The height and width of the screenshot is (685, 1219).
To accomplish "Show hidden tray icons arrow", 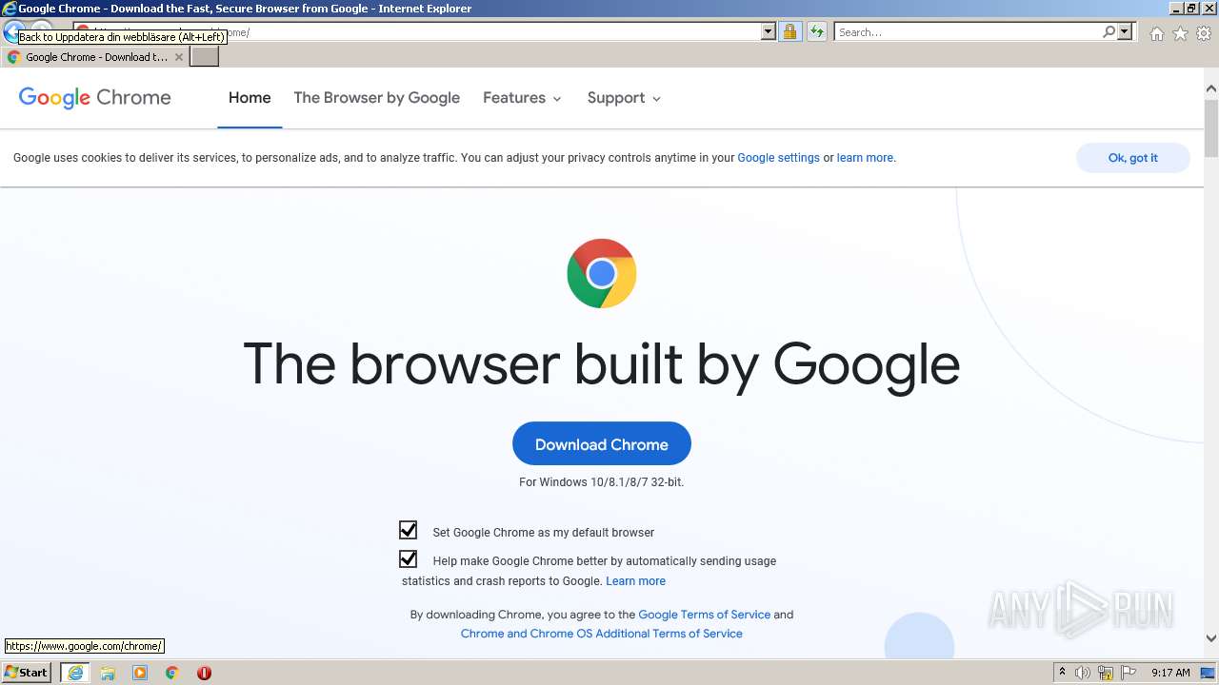I will click(x=1062, y=673).
